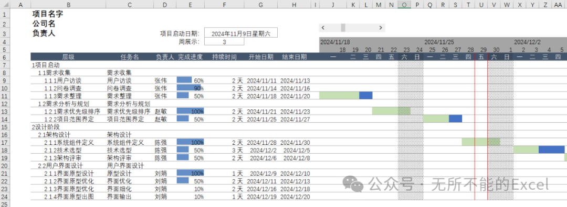The image size is (567, 207).
Task: Click 张伟 in the 需求整理 row
Action: (161, 96)
